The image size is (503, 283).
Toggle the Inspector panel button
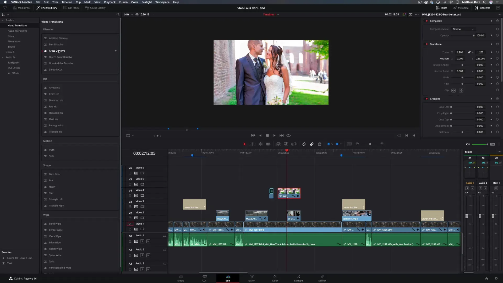point(483,8)
